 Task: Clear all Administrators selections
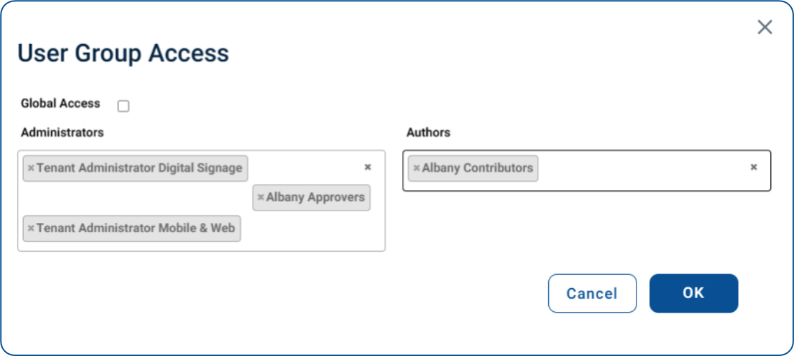pos(368,167)
